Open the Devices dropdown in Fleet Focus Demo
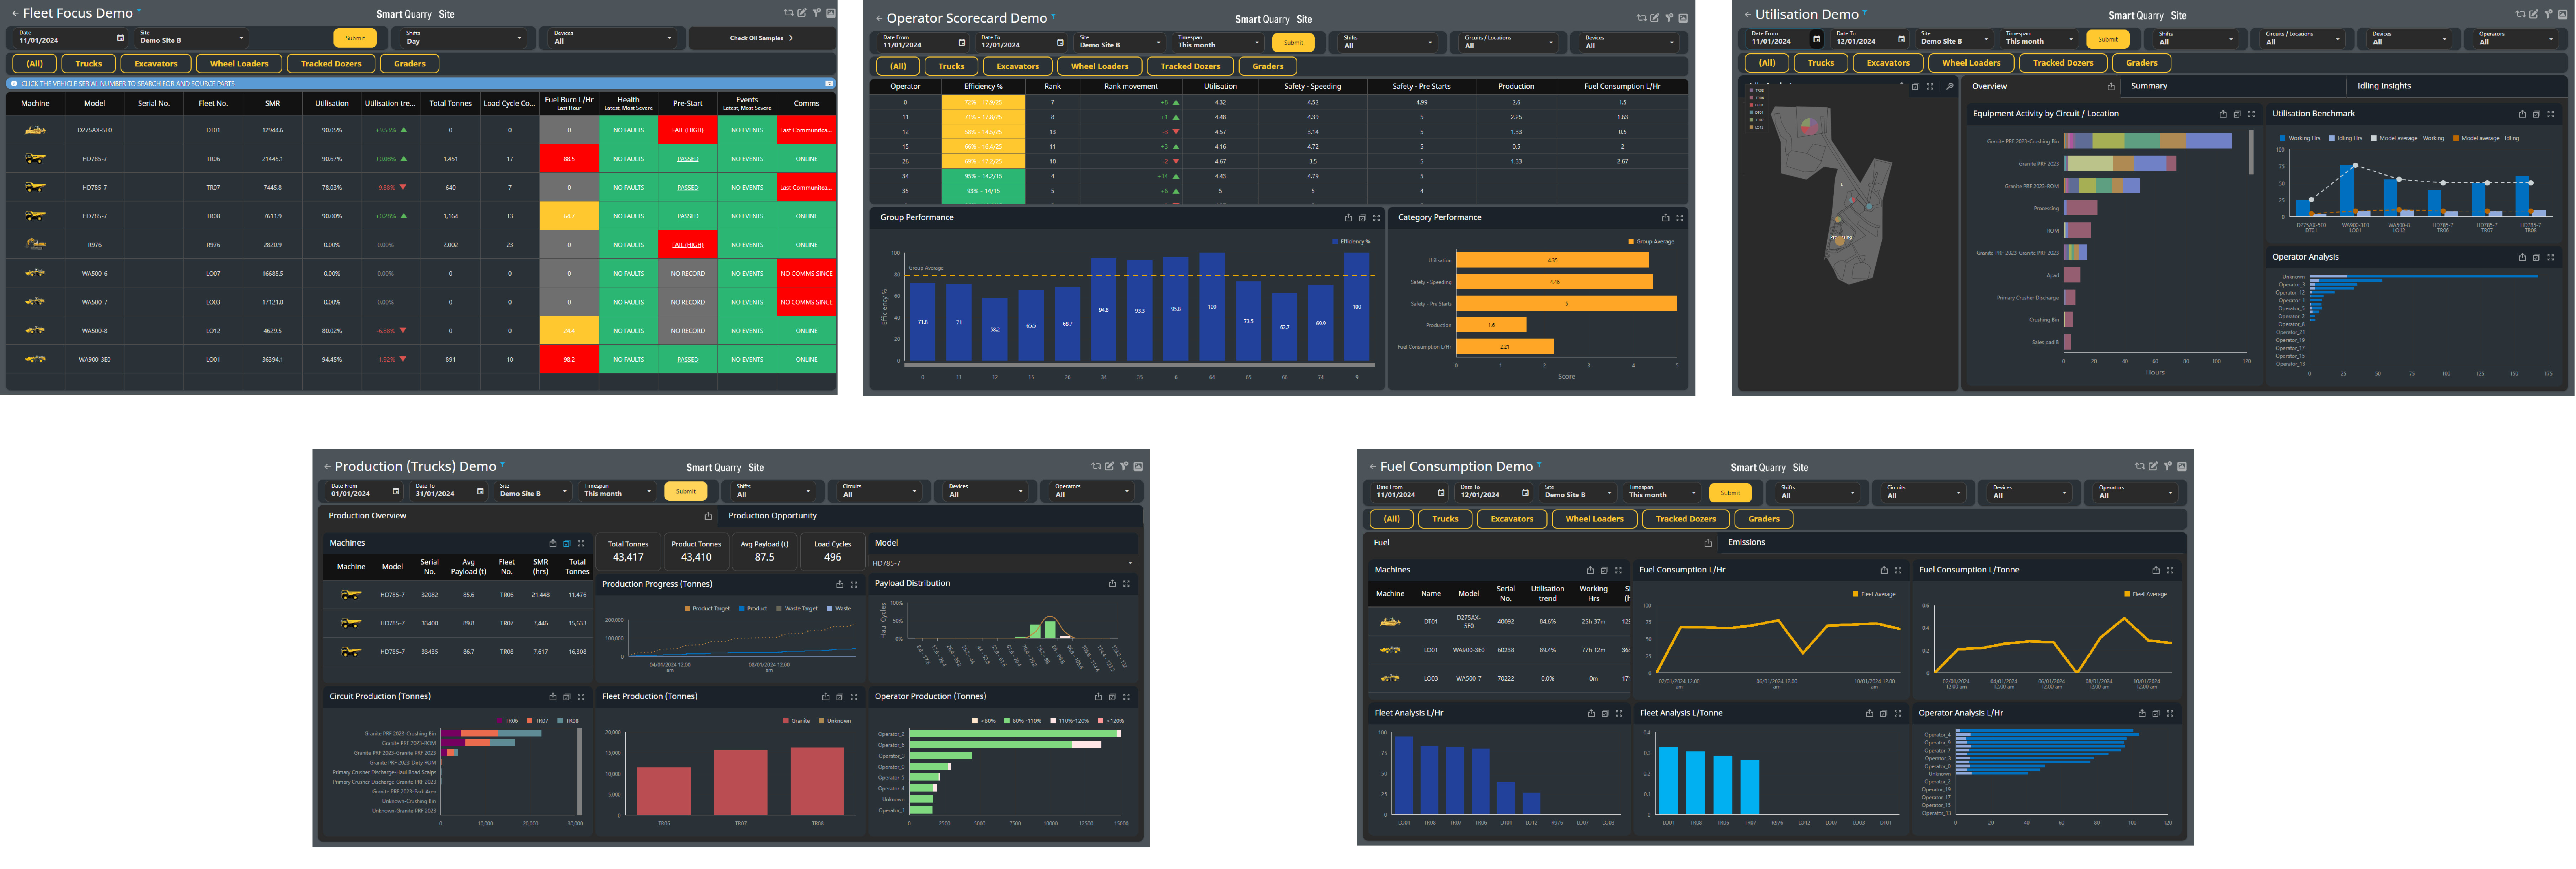The height and width of the screenshot is (869, 2576). click(613, 38)
